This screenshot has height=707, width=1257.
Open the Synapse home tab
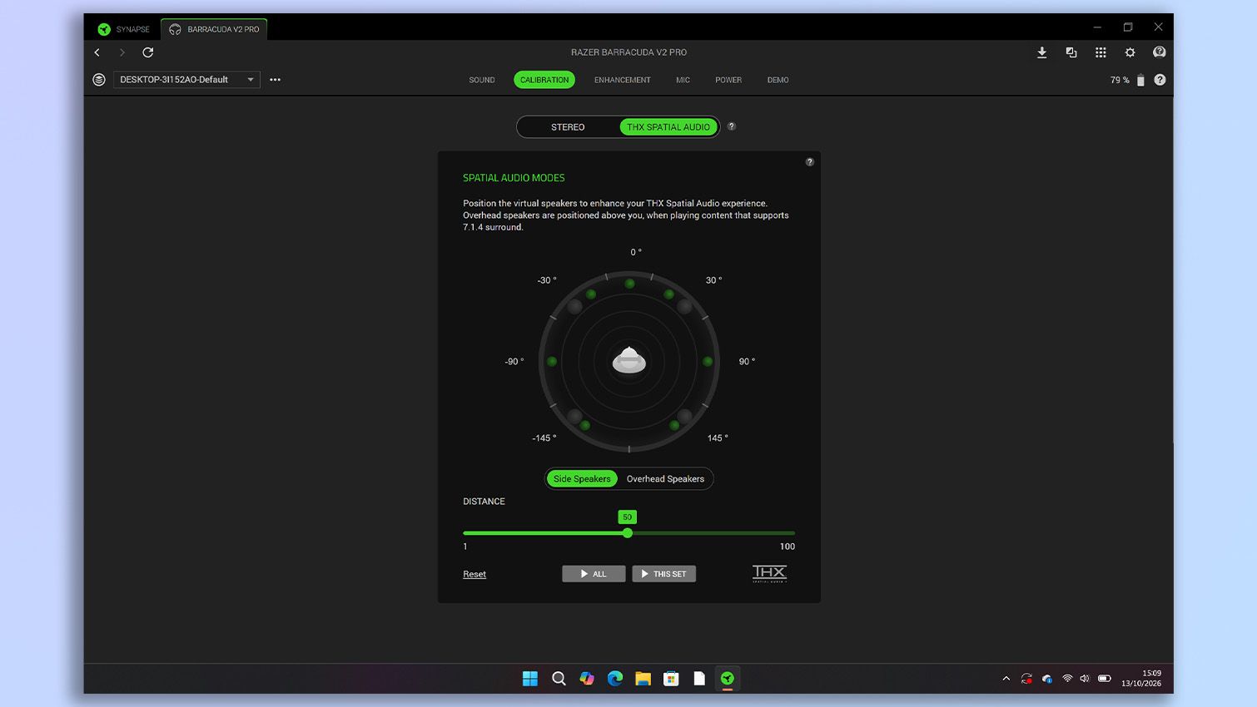tap(124, 29)
